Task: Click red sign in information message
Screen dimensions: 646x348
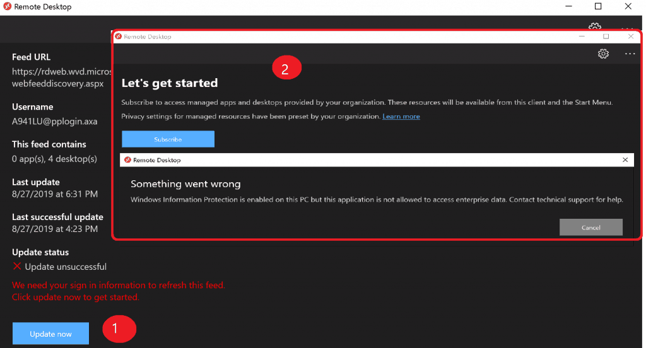Action: 119,285
